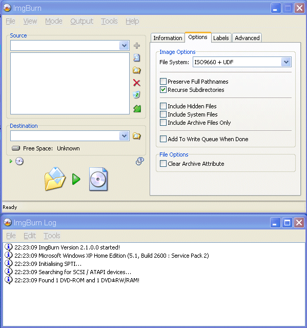Click inside the source file list box
The width and height of the screenshot is (307, 328).
pos(70,84)
